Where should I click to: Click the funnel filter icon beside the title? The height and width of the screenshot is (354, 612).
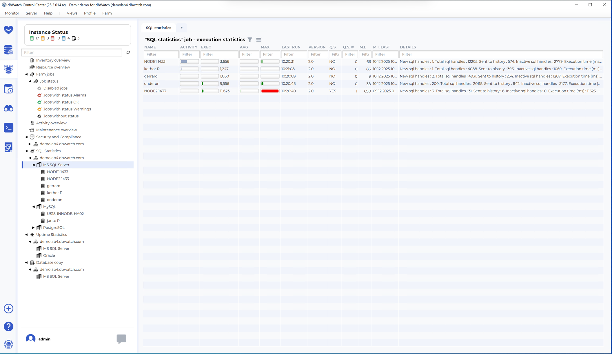click(x=250, y=40)
